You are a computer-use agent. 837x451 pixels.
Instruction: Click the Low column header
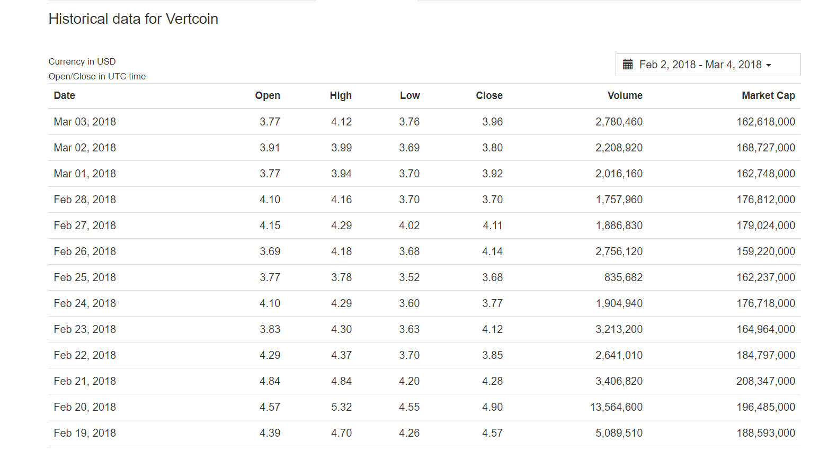coord(410,95)
